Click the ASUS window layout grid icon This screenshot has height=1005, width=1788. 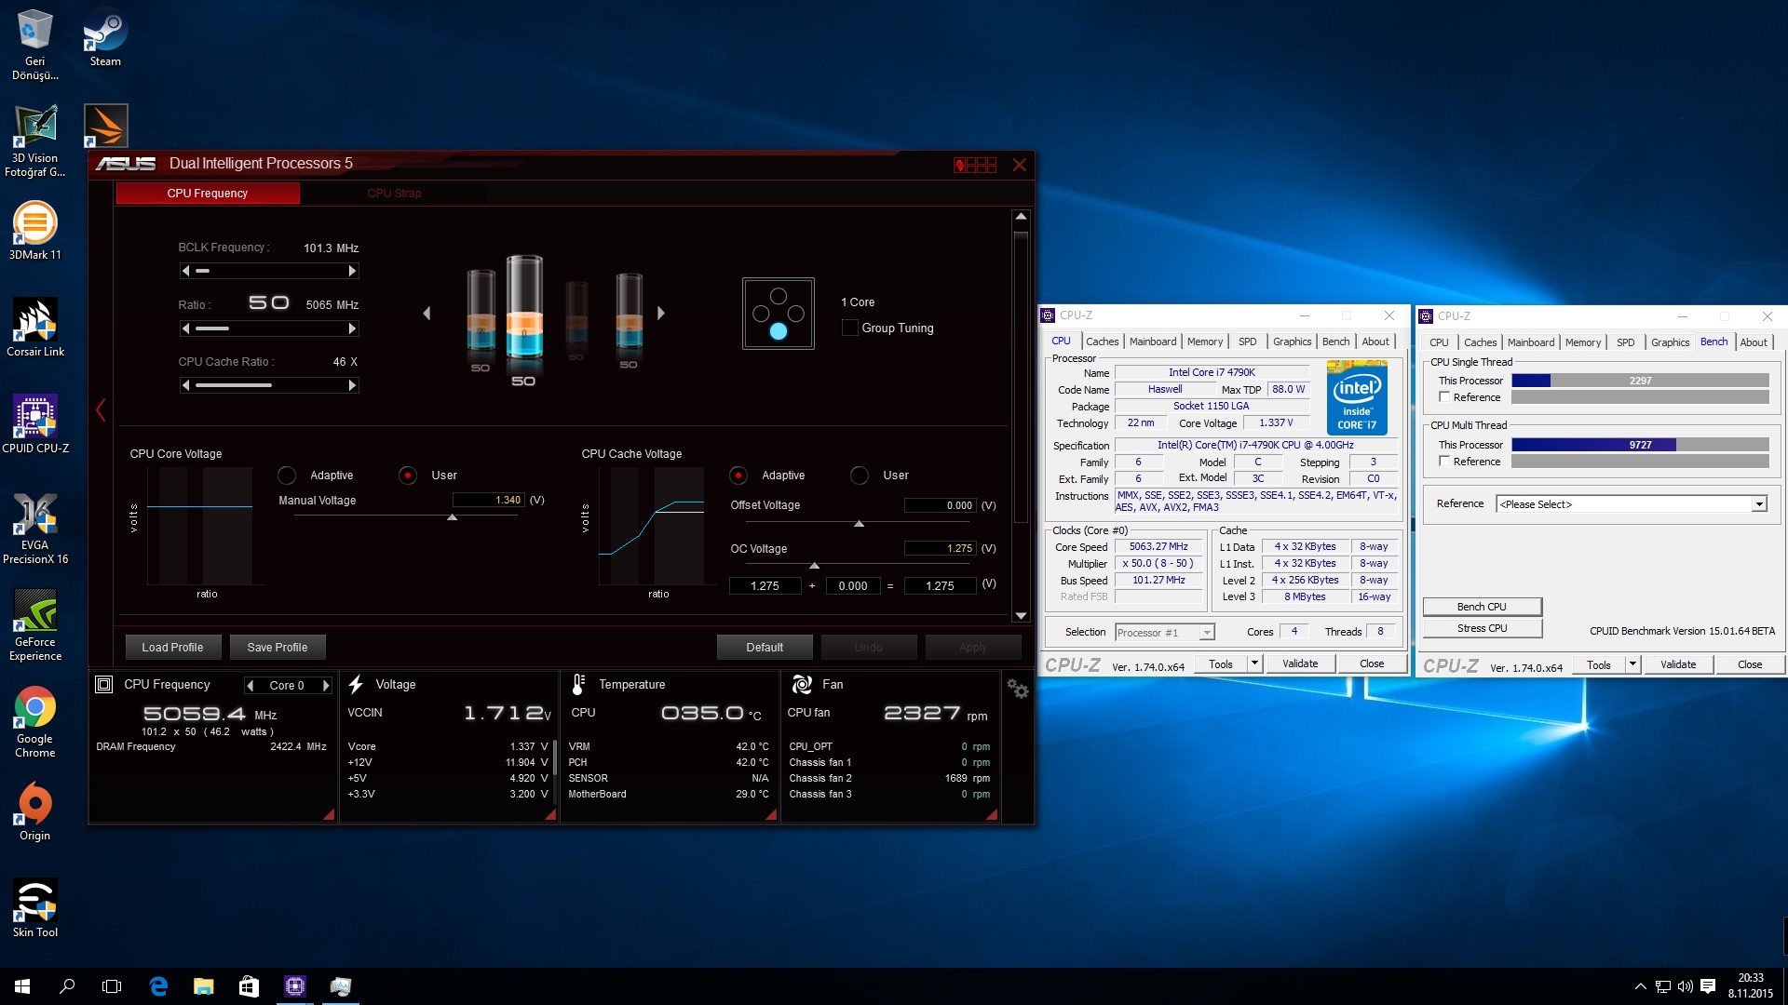tap(975, 165)
